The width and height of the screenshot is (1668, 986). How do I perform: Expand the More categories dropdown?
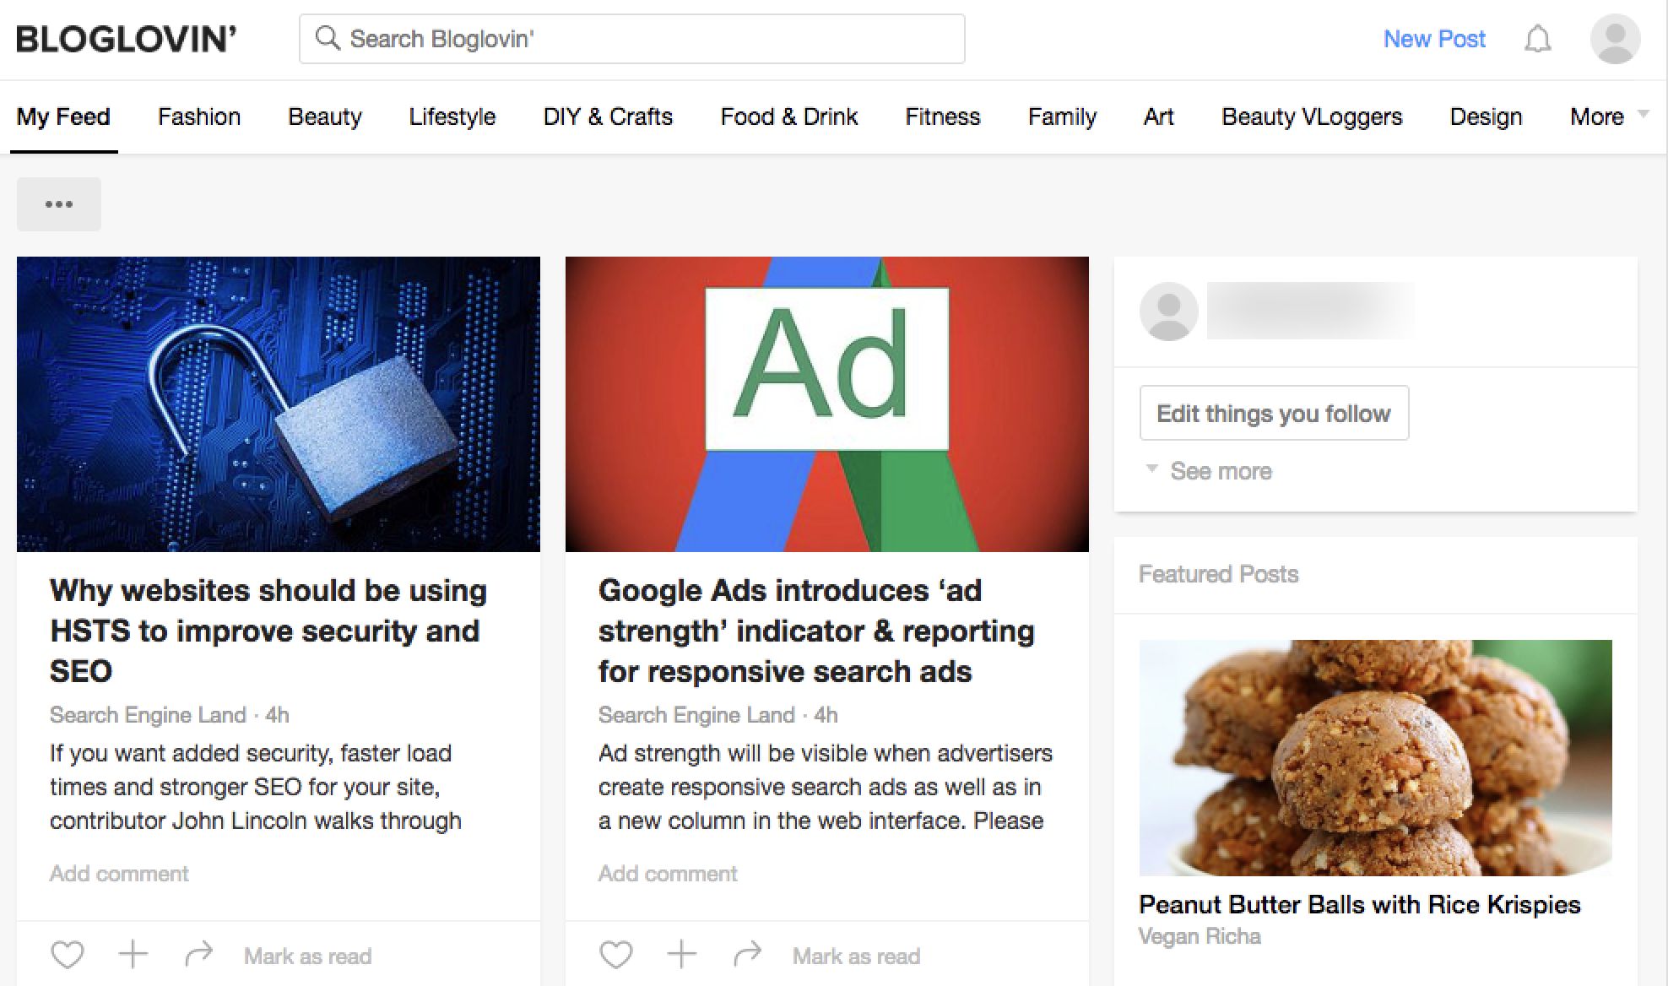click(1607, 116)
